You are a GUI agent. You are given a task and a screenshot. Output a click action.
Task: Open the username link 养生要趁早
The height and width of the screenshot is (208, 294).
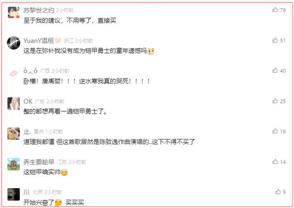click(39, 162)
